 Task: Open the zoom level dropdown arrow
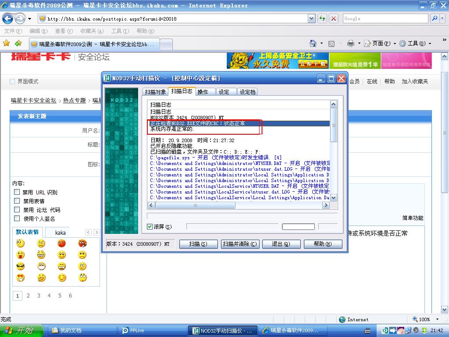(x=437, y=319)
